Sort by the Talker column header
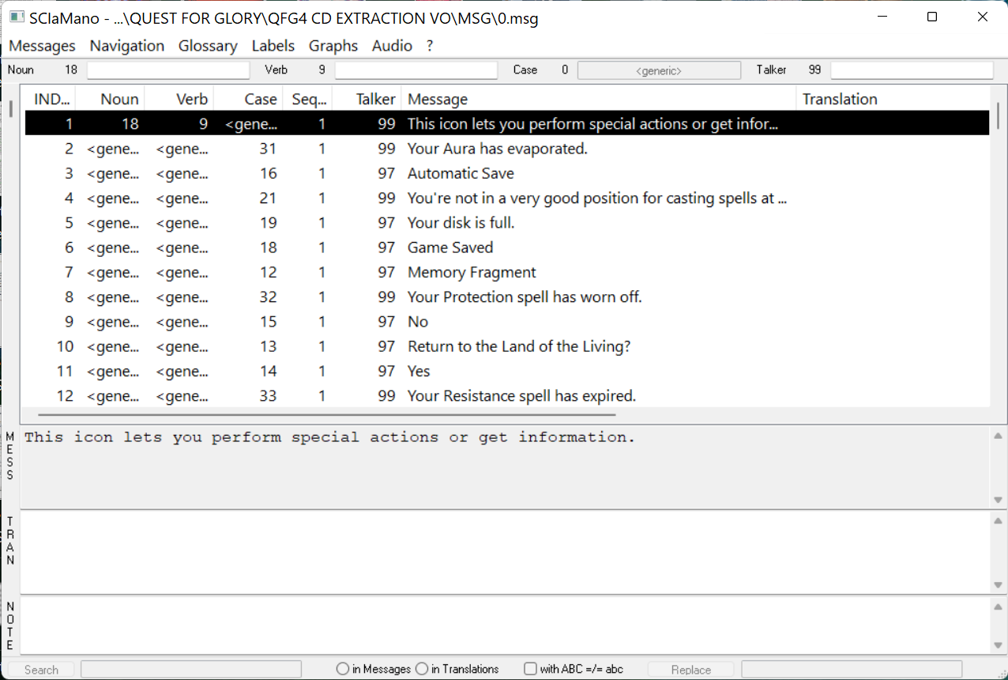Viewport: 1008px width, 680px height. pyautogui.click(x=367, y=99)
